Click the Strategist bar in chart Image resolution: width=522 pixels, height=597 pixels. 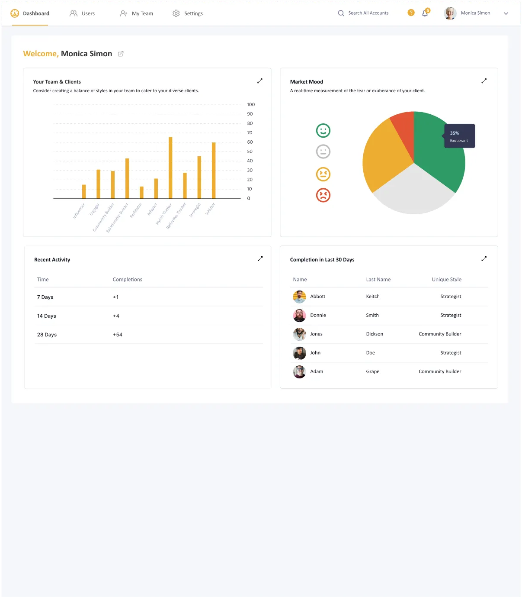[x=199, y=177]
